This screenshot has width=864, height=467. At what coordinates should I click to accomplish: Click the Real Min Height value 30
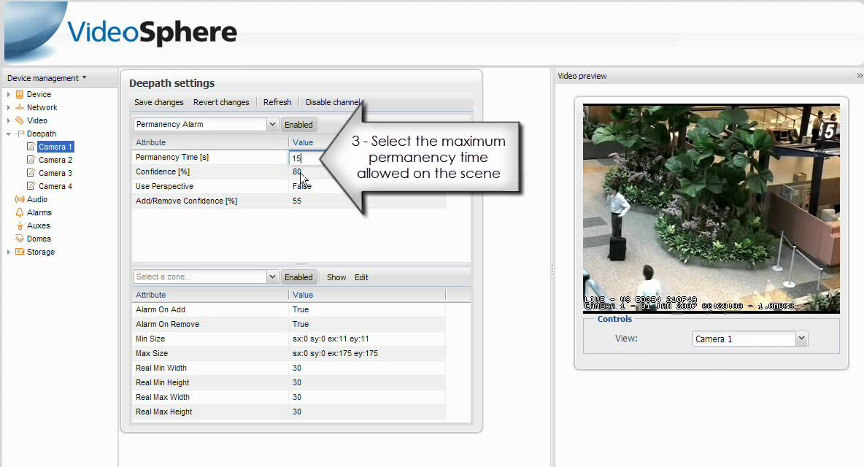297,383
